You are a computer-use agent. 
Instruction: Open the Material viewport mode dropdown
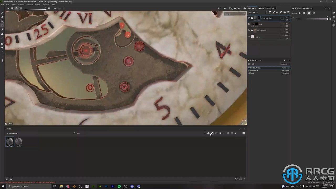pyautogui.click(x=235, y=14)
